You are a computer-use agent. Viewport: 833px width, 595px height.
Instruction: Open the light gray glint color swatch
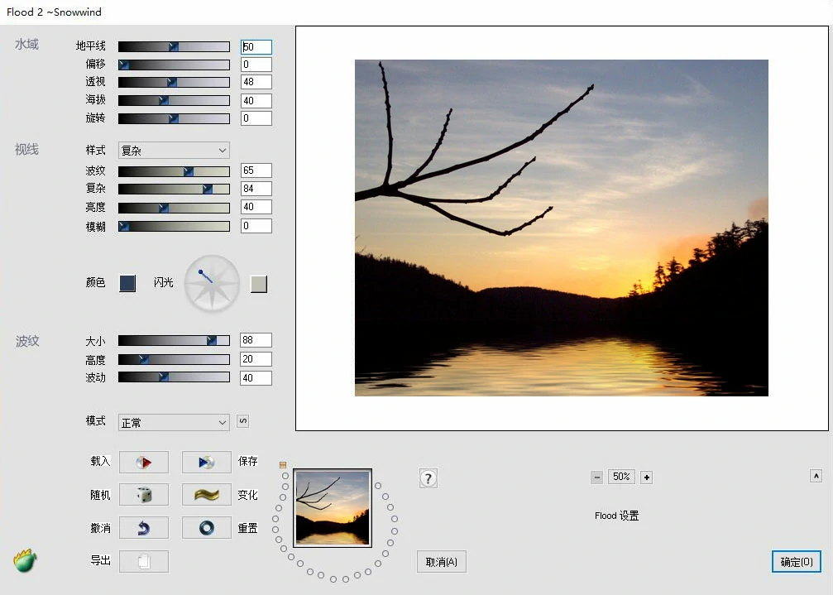pyautogui.click(x=259, y=284)
